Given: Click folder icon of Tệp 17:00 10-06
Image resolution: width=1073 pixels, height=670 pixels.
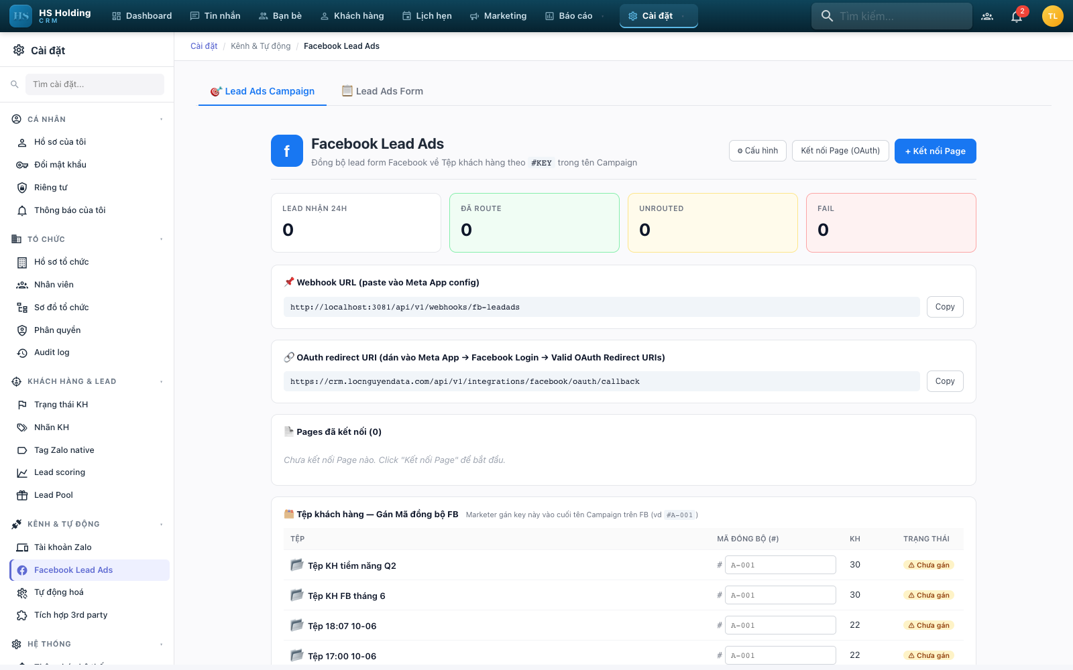Looking at the screenshot, I should pos(297,655).
